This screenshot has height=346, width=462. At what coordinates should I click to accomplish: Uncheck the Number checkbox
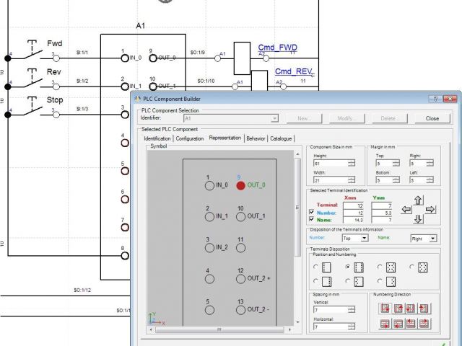[x=312, y=212]
